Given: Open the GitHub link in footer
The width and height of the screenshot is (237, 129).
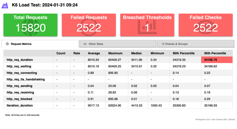Looking at the screenshot, I should (x=231, y=119).
